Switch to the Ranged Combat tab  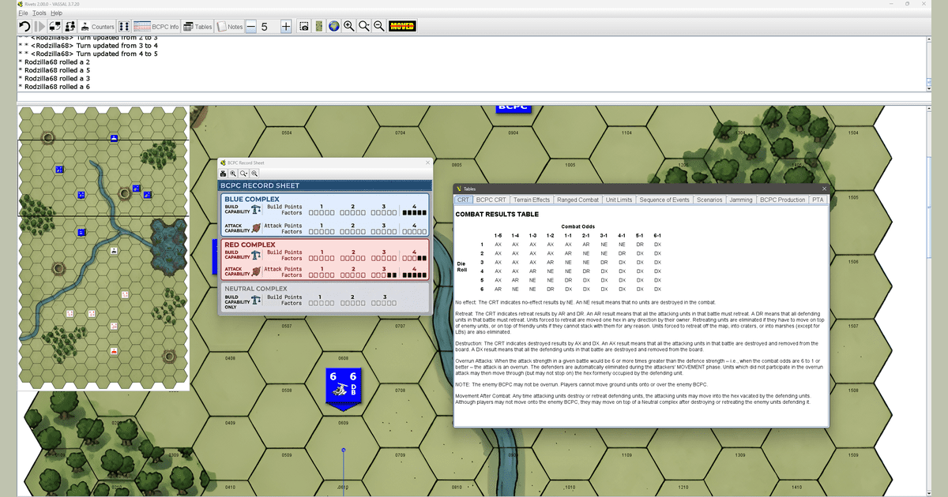point(577,200)
